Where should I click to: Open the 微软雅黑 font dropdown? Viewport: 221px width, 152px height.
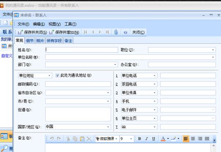[x=117, y=139]
